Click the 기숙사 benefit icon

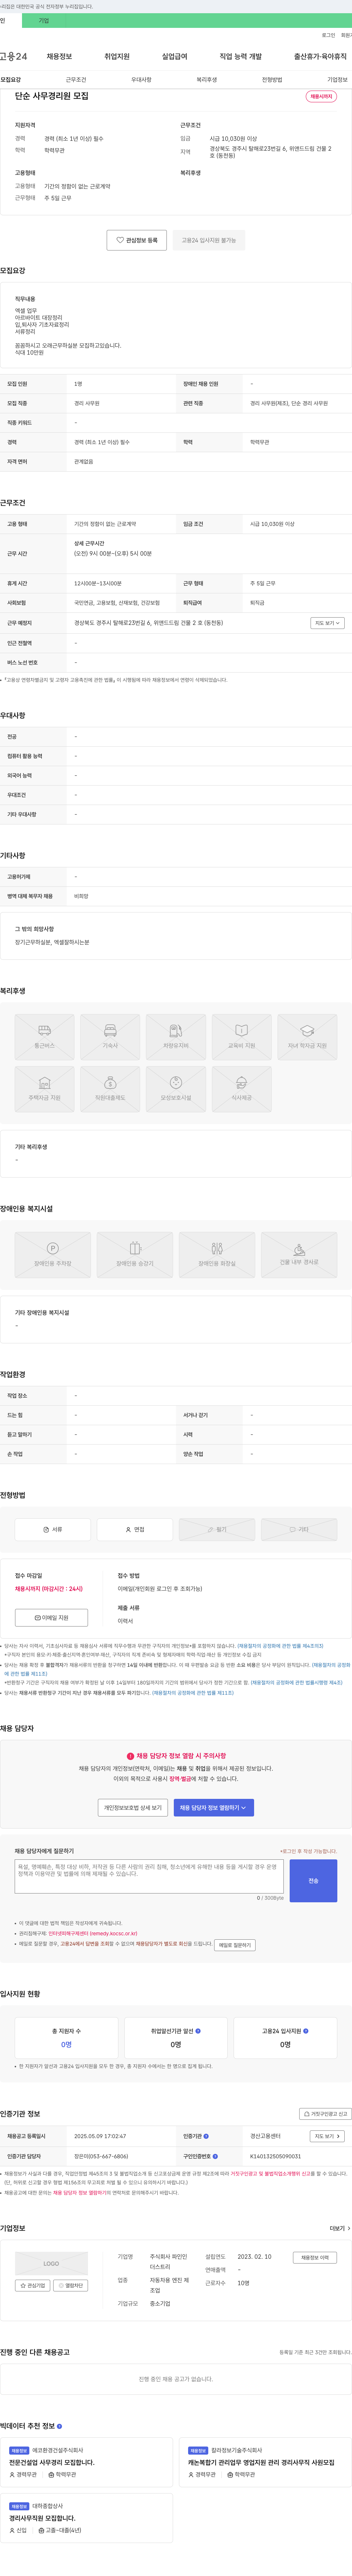[x=110, y=1037]
